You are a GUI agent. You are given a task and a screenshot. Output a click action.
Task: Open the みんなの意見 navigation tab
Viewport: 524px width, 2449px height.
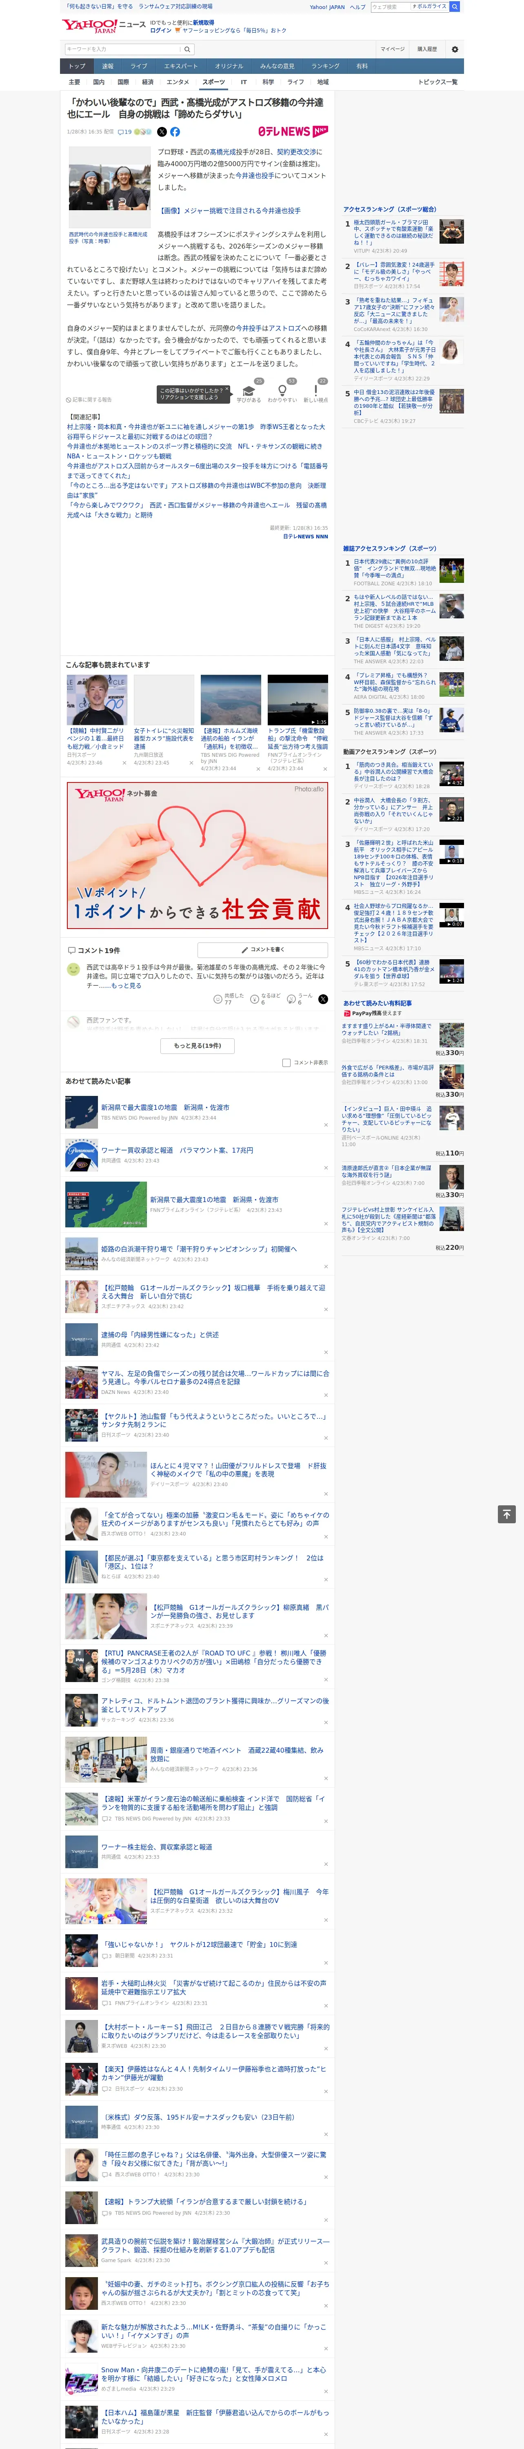[277, 67]
